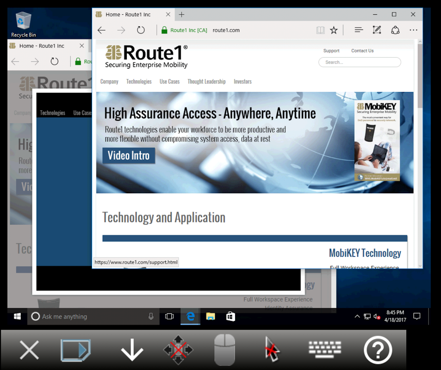441x370 pixels.
Task: Click the down arrow in bottom toolbar
Action: click(x=132, y=350)
